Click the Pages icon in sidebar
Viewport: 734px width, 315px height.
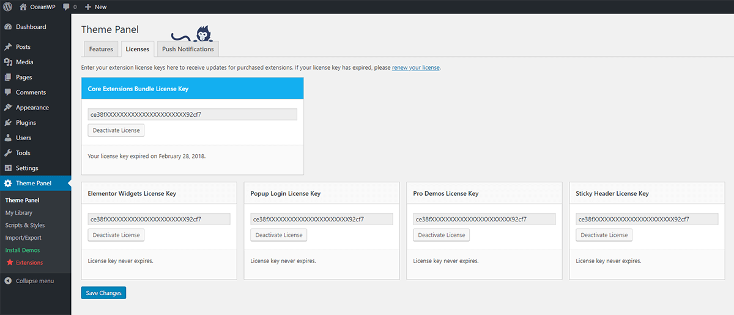8,78
